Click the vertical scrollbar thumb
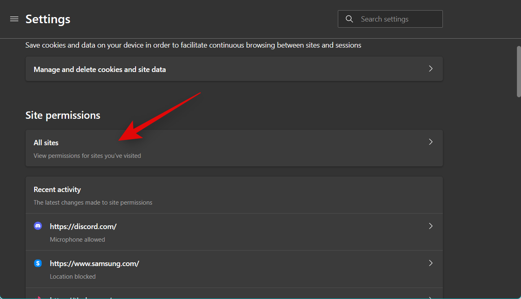 [519, 71]
